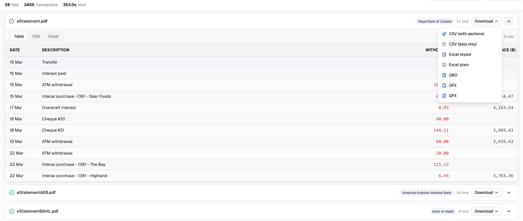Click success checkmark beside eStatementBAHL.pdf
Image resolution: width=523 pixels, height=221 pixels.
pyautogui.click(x=11, y=211)
